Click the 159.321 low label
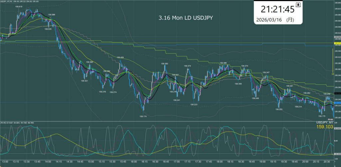The height and width of the screenshot is (167, 341). 84,81
